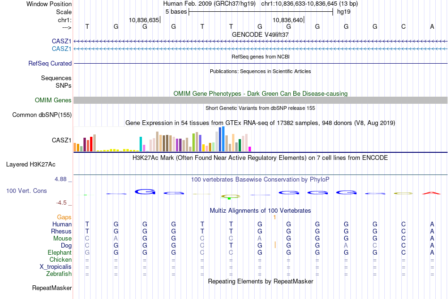Viewport: 448px width, 299px height.
Task: Open the RepeatMasker track label
Action: pos(52,288)
